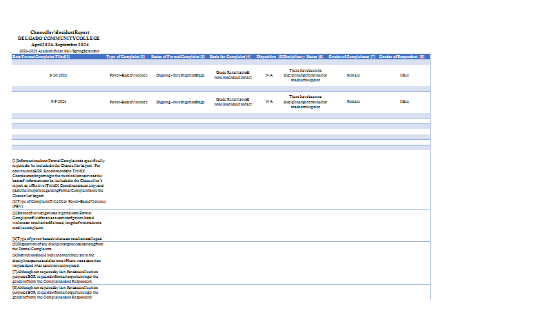Click the 8/20/2024 date cell
Screen dimensions: 552x335
click(x=58, y=74)
